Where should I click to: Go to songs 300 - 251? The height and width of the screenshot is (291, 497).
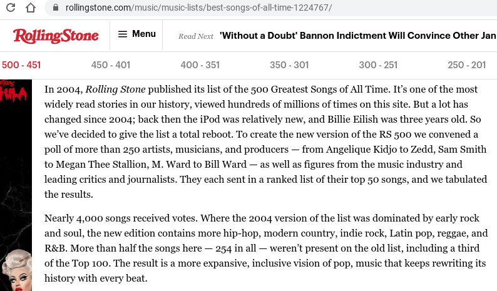[378, 65]
